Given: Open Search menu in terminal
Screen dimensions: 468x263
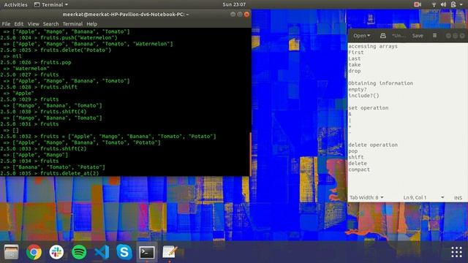Looking at the screenshot, I should coord(50,24).
